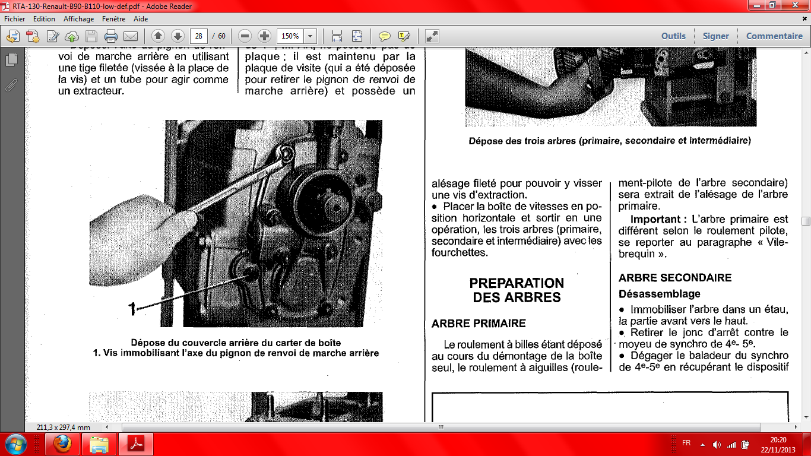Expand the Outils pane
811x456 pixels.
(673, 36)
